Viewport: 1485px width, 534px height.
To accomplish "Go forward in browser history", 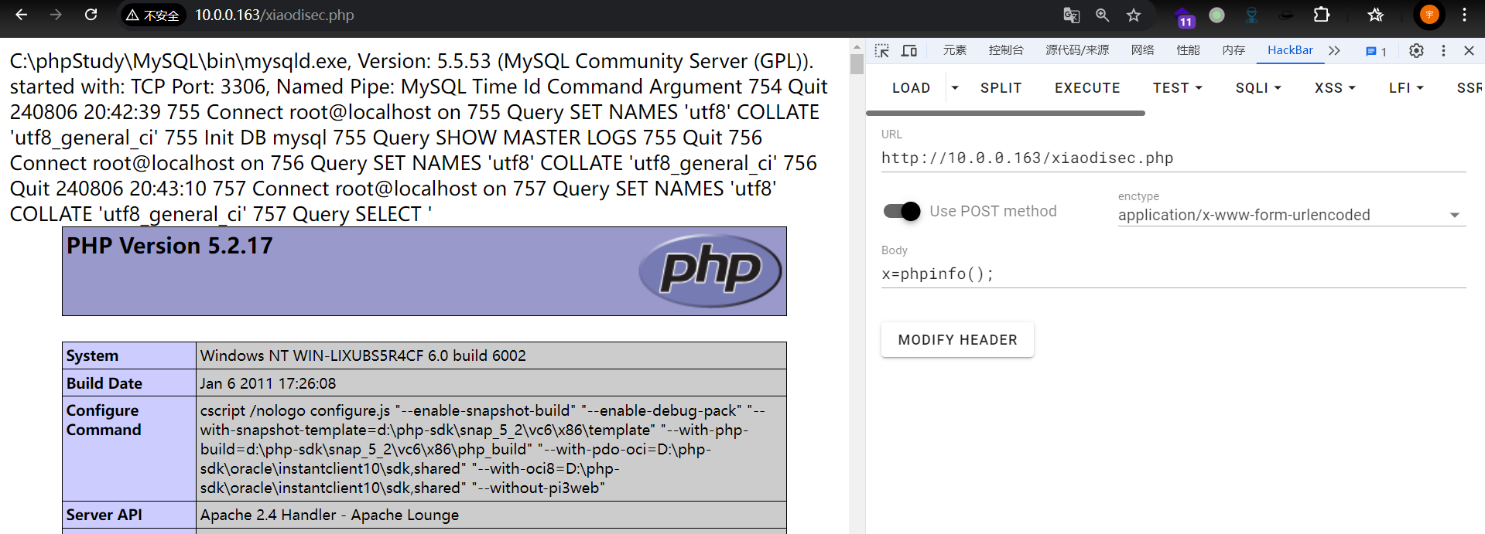I will pyautogui.click(x=56, y=15).
